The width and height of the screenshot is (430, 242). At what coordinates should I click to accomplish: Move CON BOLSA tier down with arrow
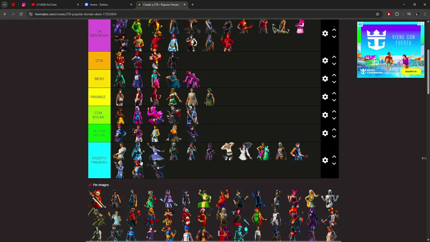334,118
